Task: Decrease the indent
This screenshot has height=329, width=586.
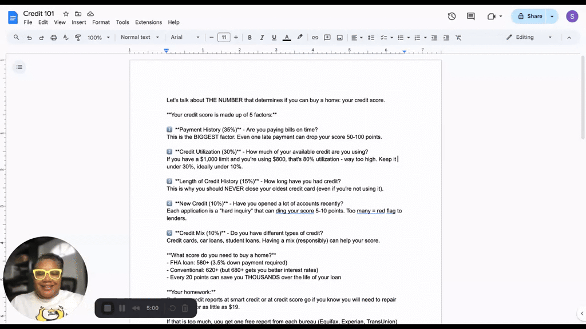Action: click(x=434, y=38)
